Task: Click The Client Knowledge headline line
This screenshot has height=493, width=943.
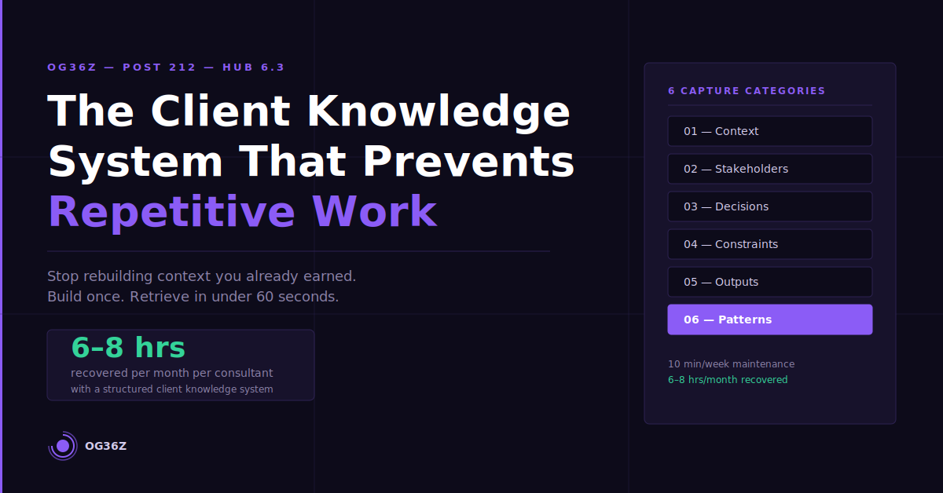Action: (x=309, y=111)
